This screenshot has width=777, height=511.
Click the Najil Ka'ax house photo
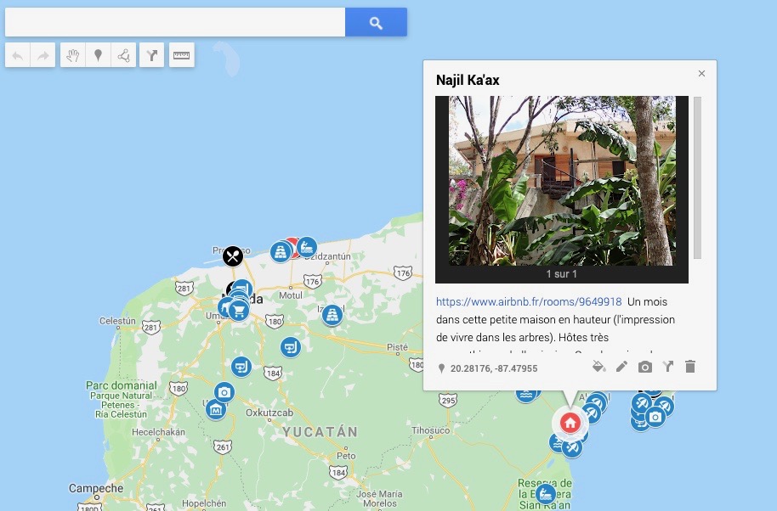[x=562, y=181]
